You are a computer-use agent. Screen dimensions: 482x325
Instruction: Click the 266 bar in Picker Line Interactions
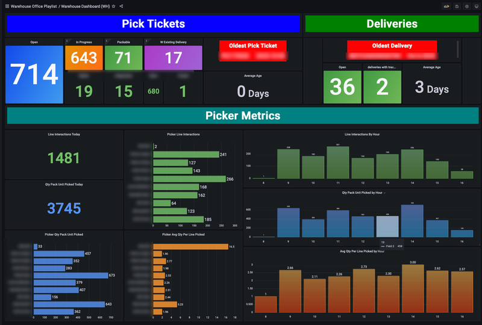pyautogui.click(x=189, y=179)
